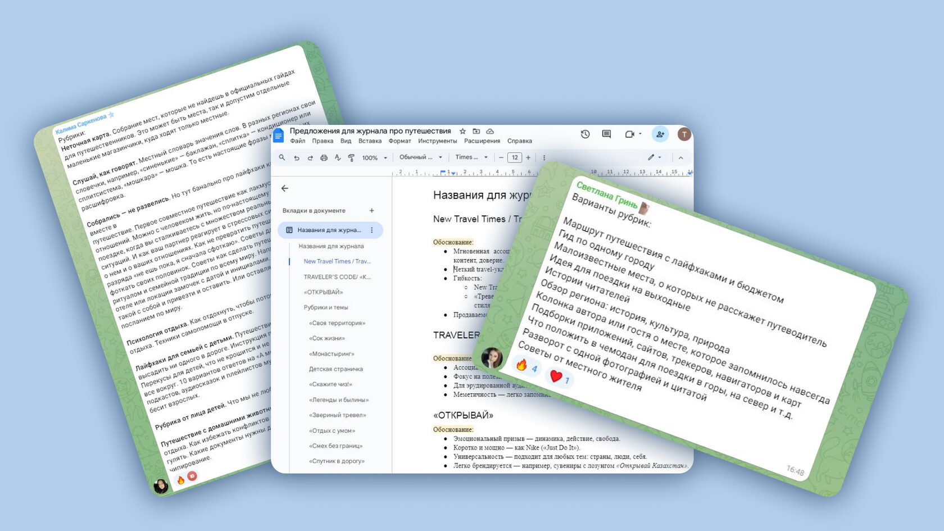Open the Times font dropdown
Viewport: 944px width, 531px height.
(x=471, y=157)
